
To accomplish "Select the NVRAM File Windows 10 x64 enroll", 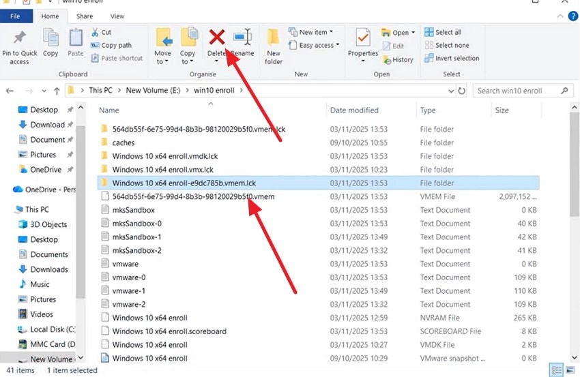I will [x=318, y=318].
